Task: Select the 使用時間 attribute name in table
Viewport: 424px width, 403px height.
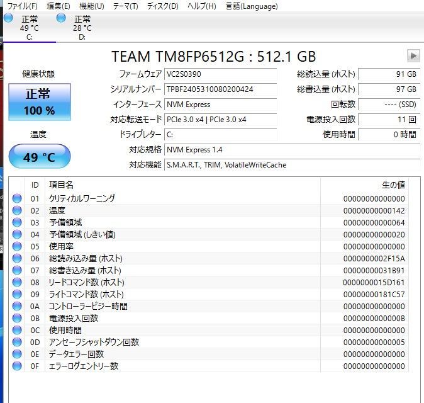Action: [x=65, y=330]
